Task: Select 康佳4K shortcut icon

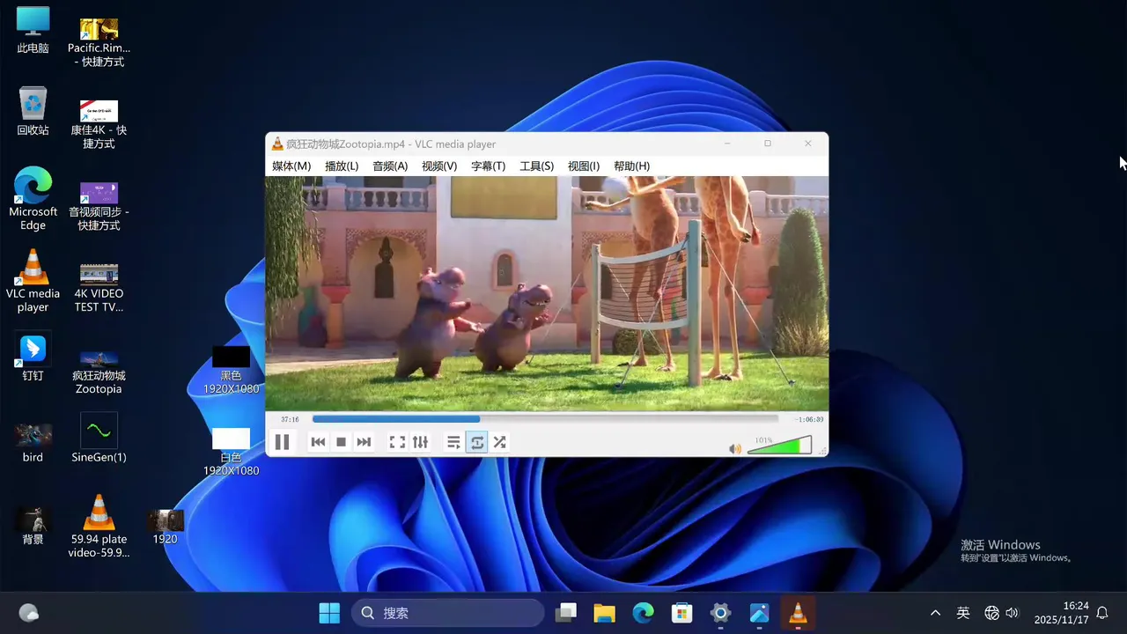Action: tap(99, 124)
